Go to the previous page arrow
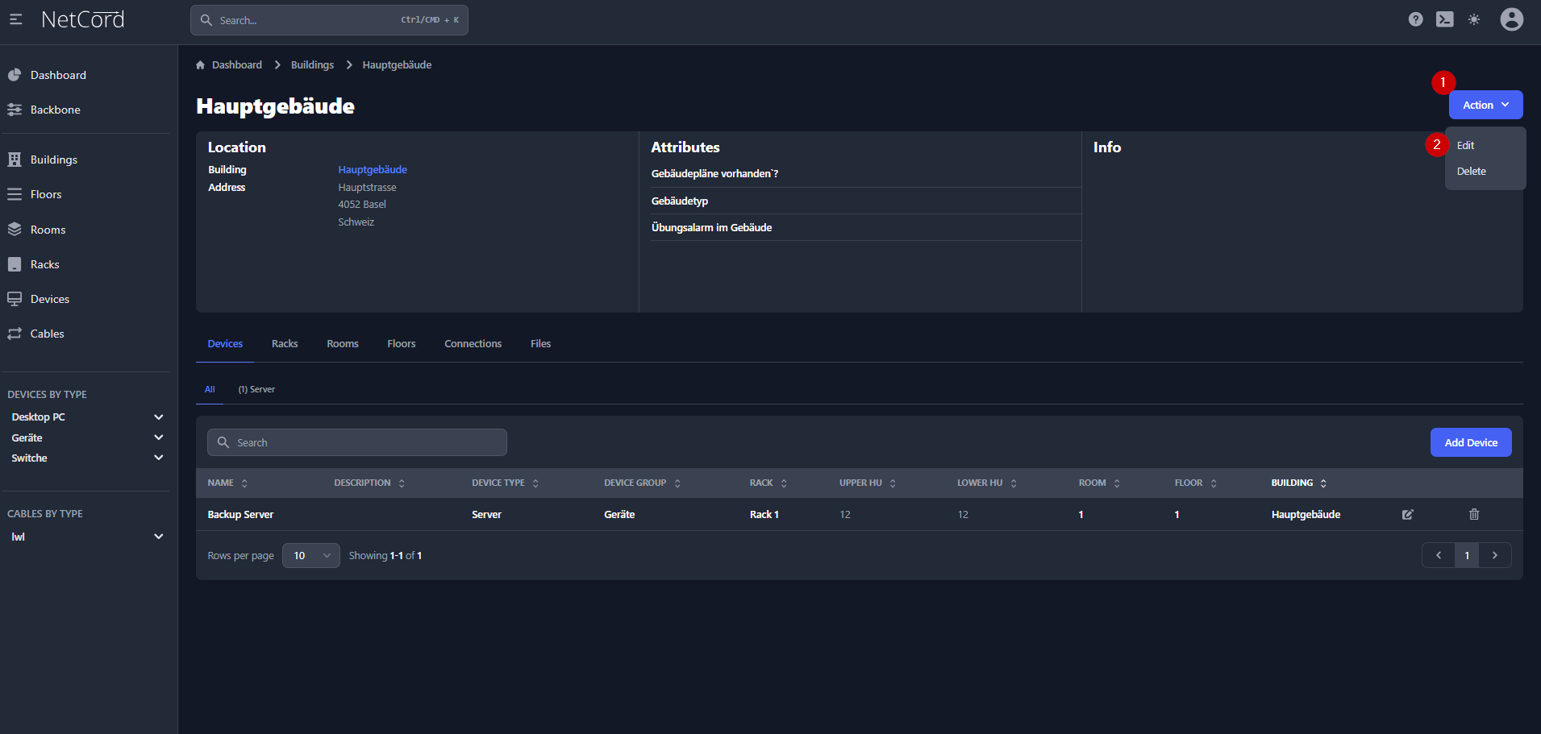 click(x=1439, y=555)
